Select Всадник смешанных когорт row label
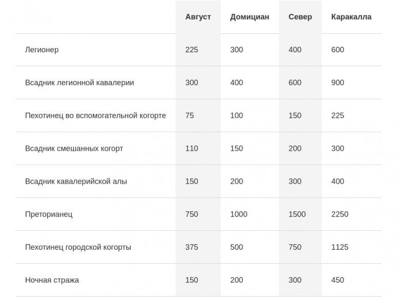 click(x=74, y=149)
